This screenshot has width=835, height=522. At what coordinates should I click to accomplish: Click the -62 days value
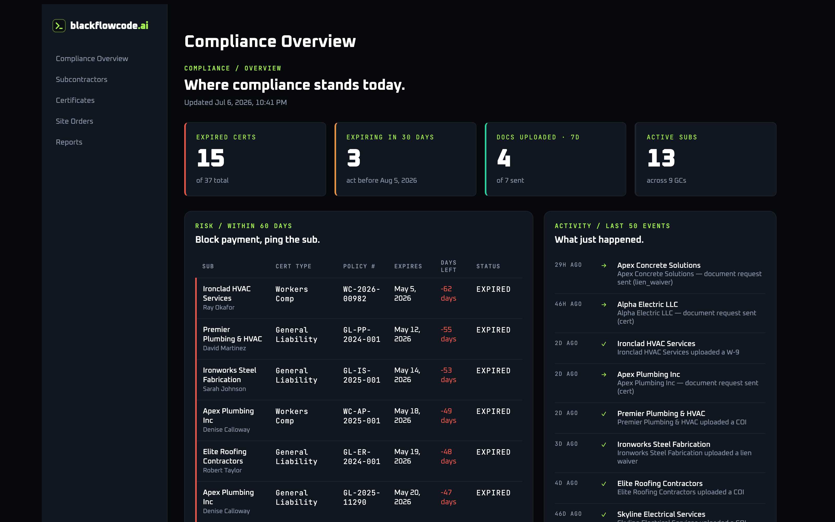449,293
